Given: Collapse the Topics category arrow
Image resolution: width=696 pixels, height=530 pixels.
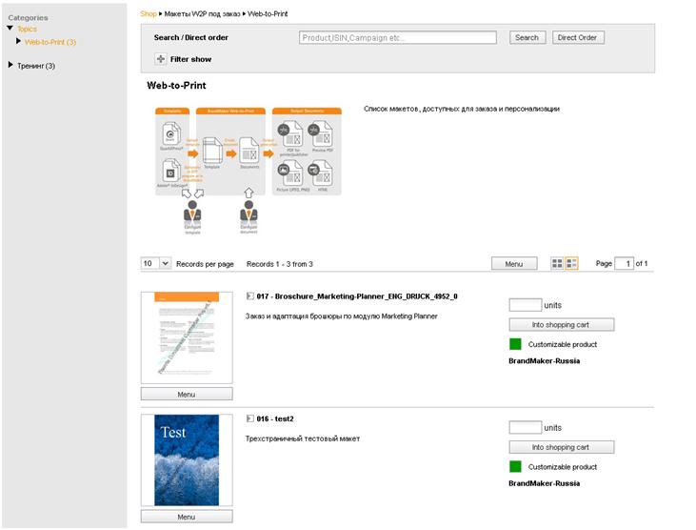Looking at the screenshot, I should (10, 29).
